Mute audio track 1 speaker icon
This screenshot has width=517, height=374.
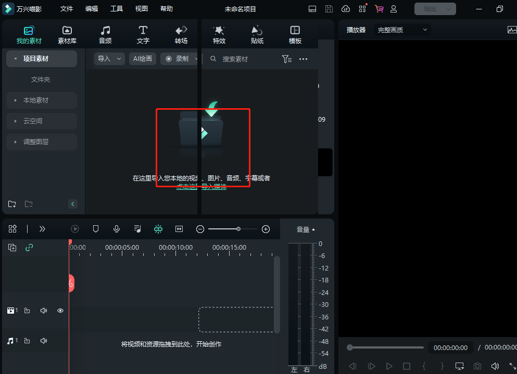44,341
